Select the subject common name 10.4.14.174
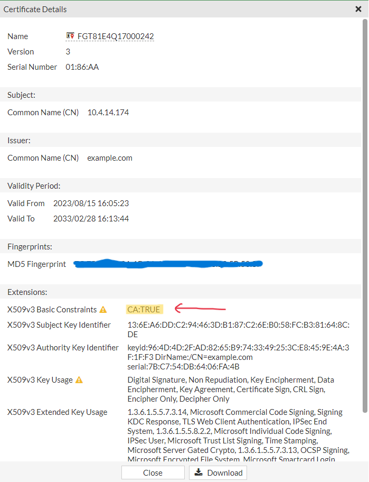 coord(108,113)
